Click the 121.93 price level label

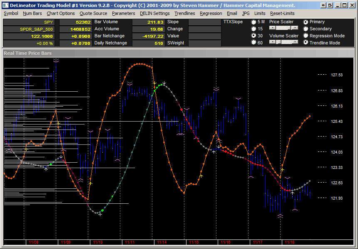[337, 198]
